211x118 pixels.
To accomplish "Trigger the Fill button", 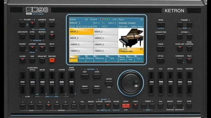I will 82,106.
